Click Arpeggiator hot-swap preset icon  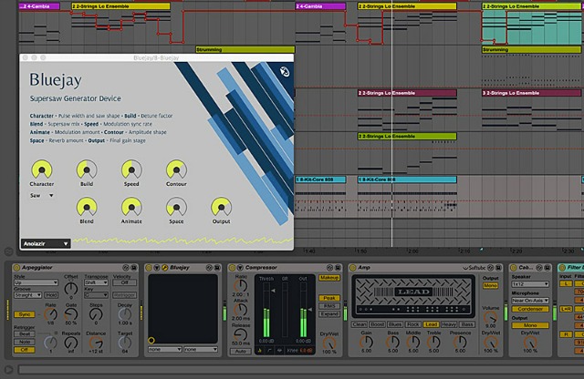pos(126,268)
